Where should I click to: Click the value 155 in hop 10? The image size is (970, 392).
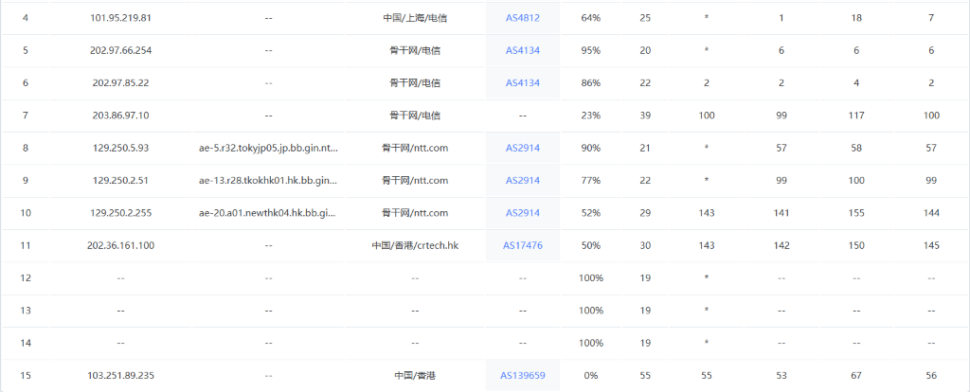pyautogui.click(x=856, y=213)
